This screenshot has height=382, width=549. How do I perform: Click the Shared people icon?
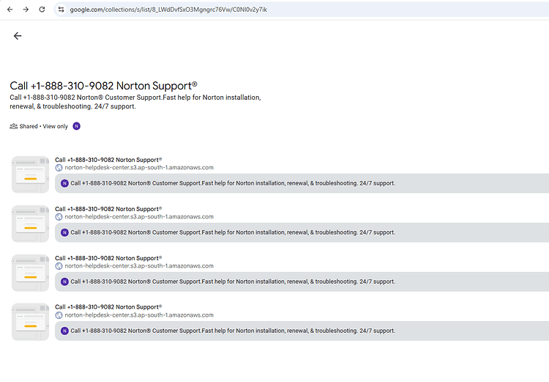(x=14, y=126)
